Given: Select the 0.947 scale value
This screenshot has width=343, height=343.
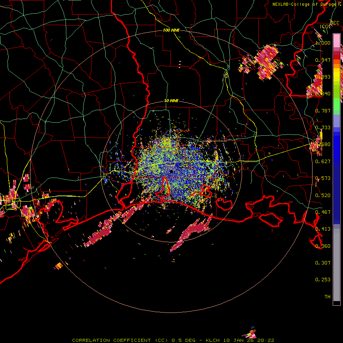Looking at the screenshot, I should coord(323,60).
